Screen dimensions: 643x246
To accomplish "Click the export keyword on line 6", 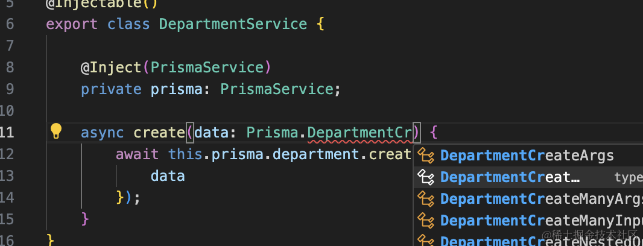I will [x=72, y=25].
